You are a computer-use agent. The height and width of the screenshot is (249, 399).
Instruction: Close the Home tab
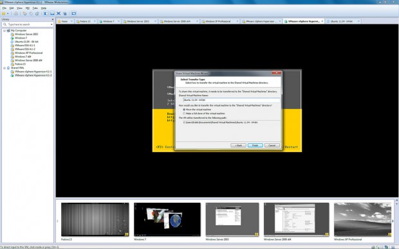(x=71, y=21)
